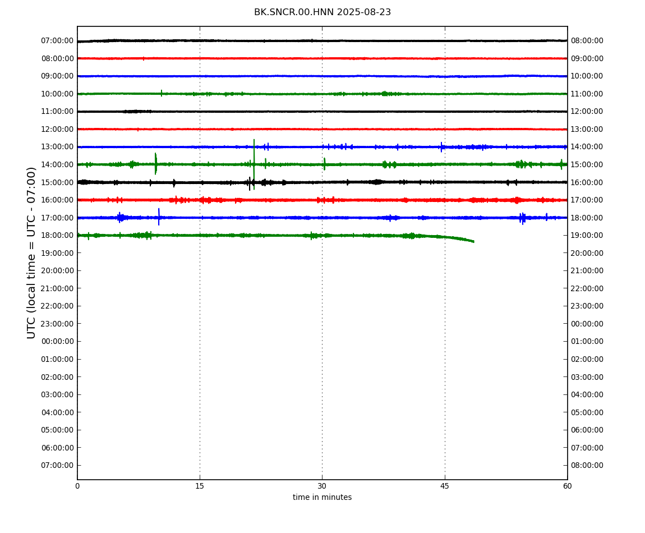Click right-axis label 10:00:00
The width and height of the screenshot is (645, 533).
tap(587, 76)
